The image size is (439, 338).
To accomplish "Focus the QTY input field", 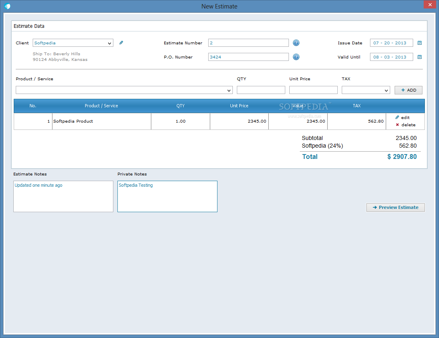I will [261, 90].
